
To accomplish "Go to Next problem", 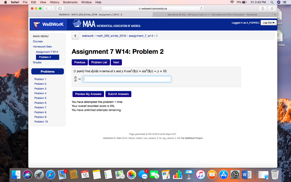I will (x=116, y=62).
